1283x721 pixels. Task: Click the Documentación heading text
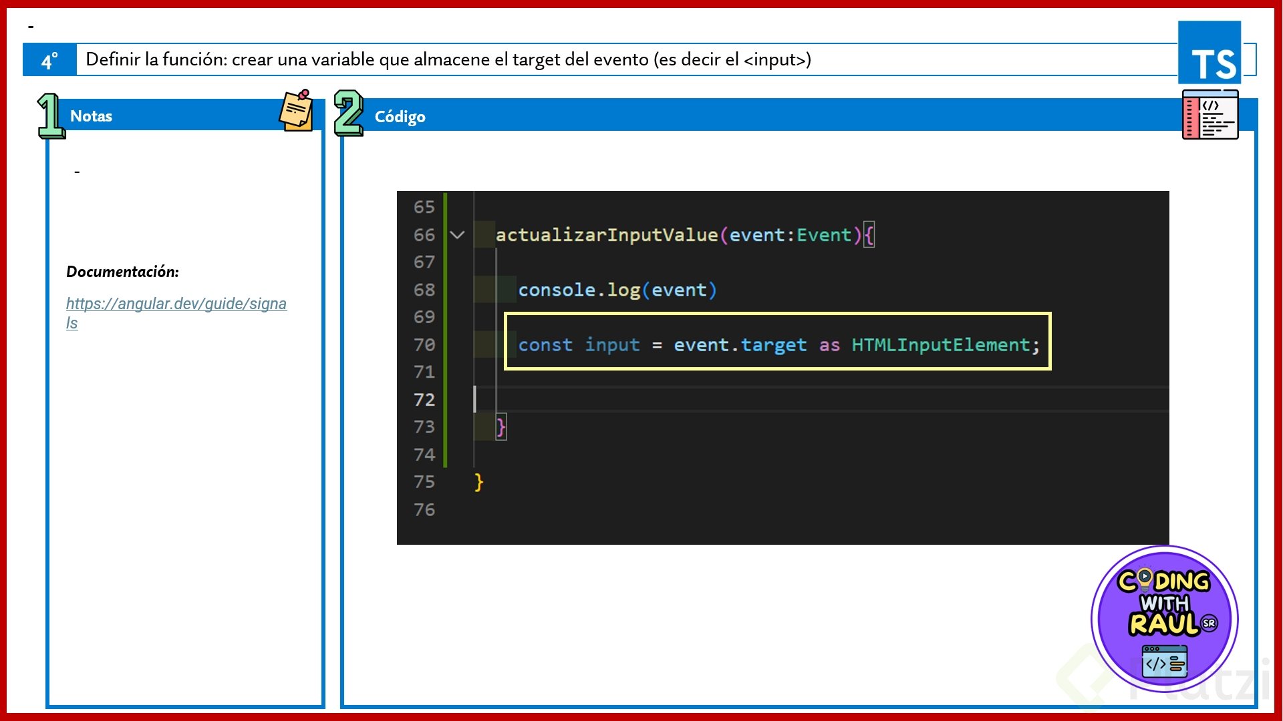(x=122, y=272)
